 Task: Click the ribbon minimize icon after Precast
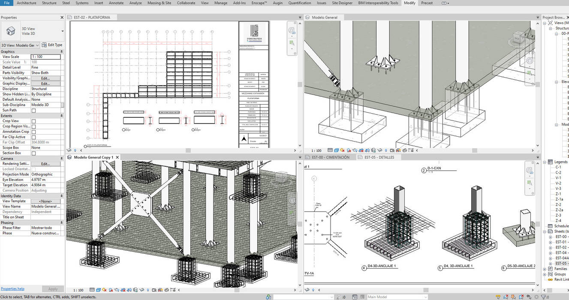pyautogui.click(x=445, y=3)
